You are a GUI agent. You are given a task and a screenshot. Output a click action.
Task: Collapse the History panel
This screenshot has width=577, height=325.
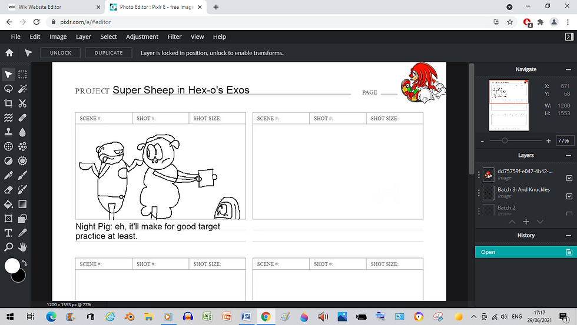tap(569, 236)
